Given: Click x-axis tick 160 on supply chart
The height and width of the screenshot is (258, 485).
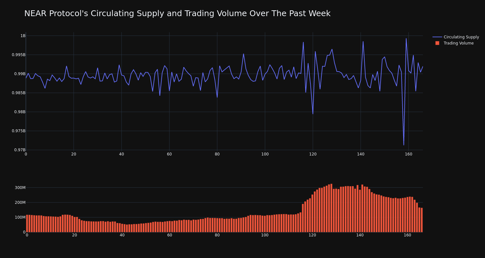Looking at the screenshot, I should (x=408, y=154).
